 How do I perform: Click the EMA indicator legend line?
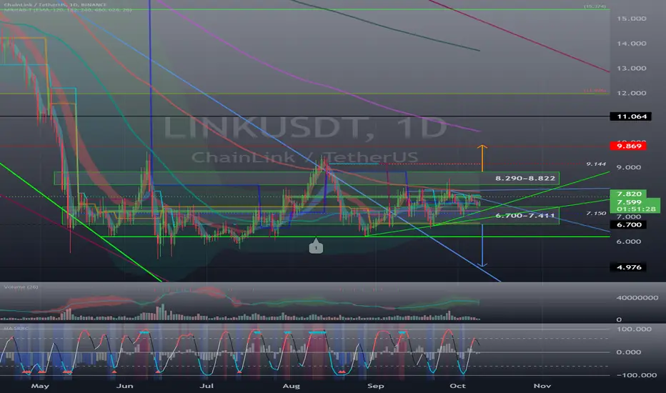[x=68, y=10]
